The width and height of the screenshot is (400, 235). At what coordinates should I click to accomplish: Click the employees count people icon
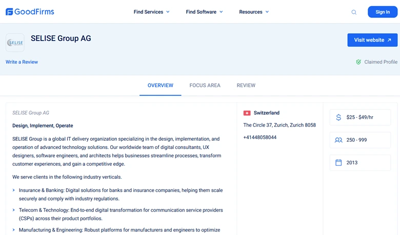[338, 140]
